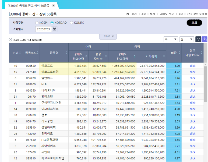
Task: Sort by 종목명 column arrows
Action: pos(66,53)
